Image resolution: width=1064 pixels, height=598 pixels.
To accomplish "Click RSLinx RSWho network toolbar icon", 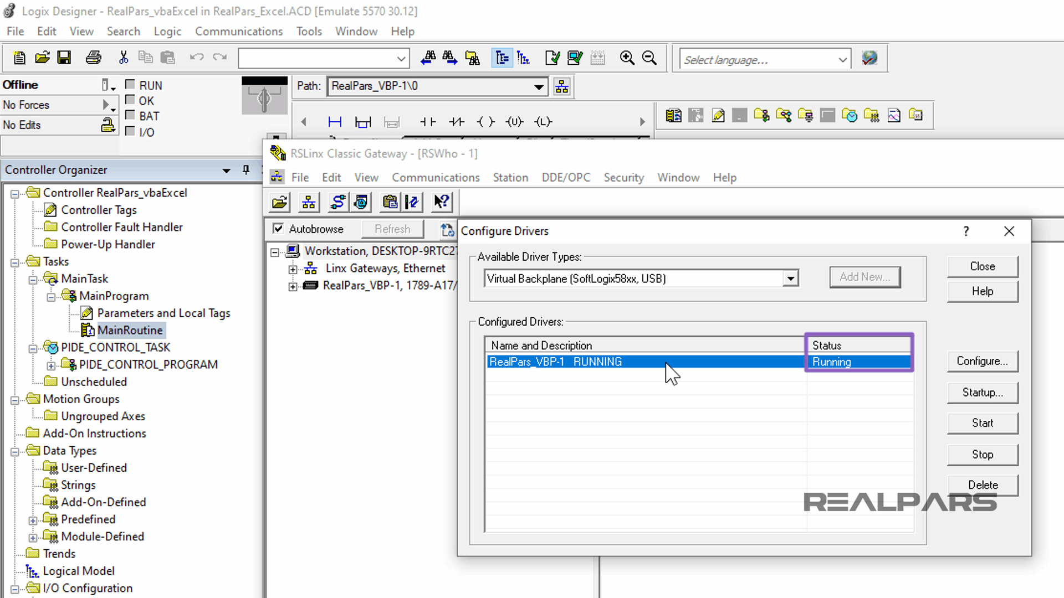I will [x=309, y=202].
